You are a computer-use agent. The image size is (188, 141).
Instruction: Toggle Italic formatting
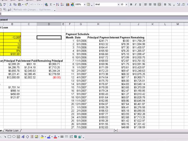click(136, 4)
